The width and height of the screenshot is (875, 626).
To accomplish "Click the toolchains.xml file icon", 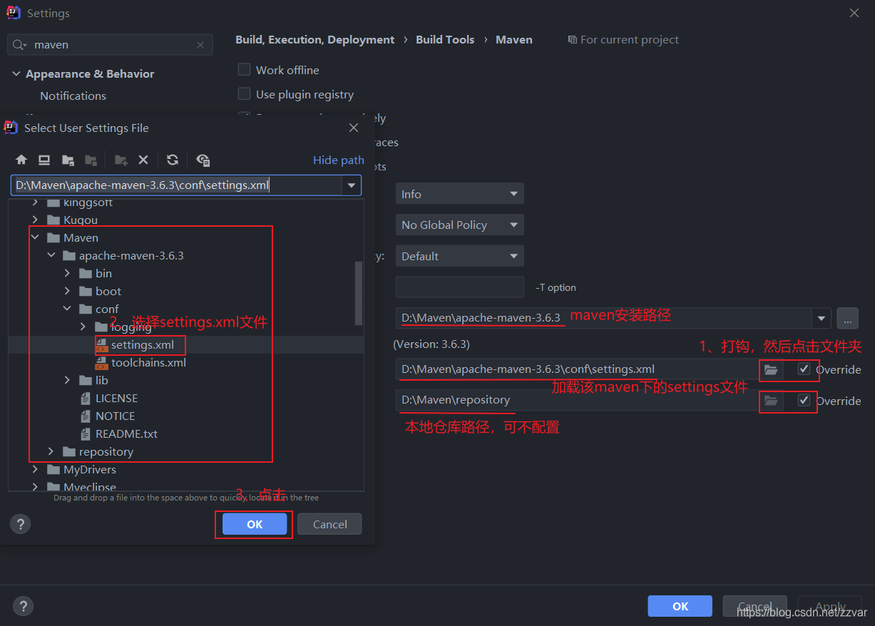I will pos(102,363).
